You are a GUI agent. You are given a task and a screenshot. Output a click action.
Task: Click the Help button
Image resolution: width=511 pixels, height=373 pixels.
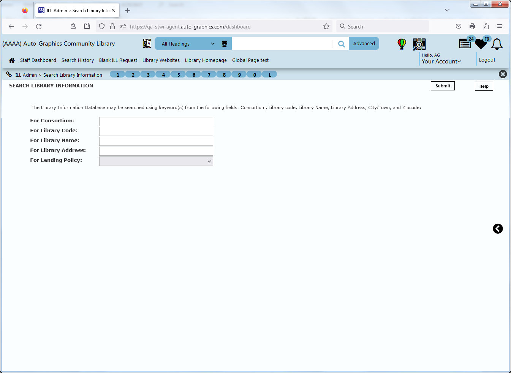tap(484, 86)
